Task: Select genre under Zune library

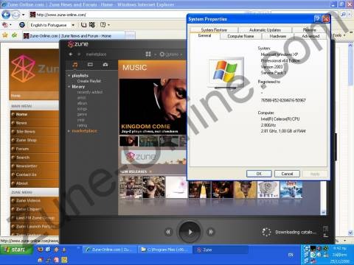Action: tap(82, 114)
